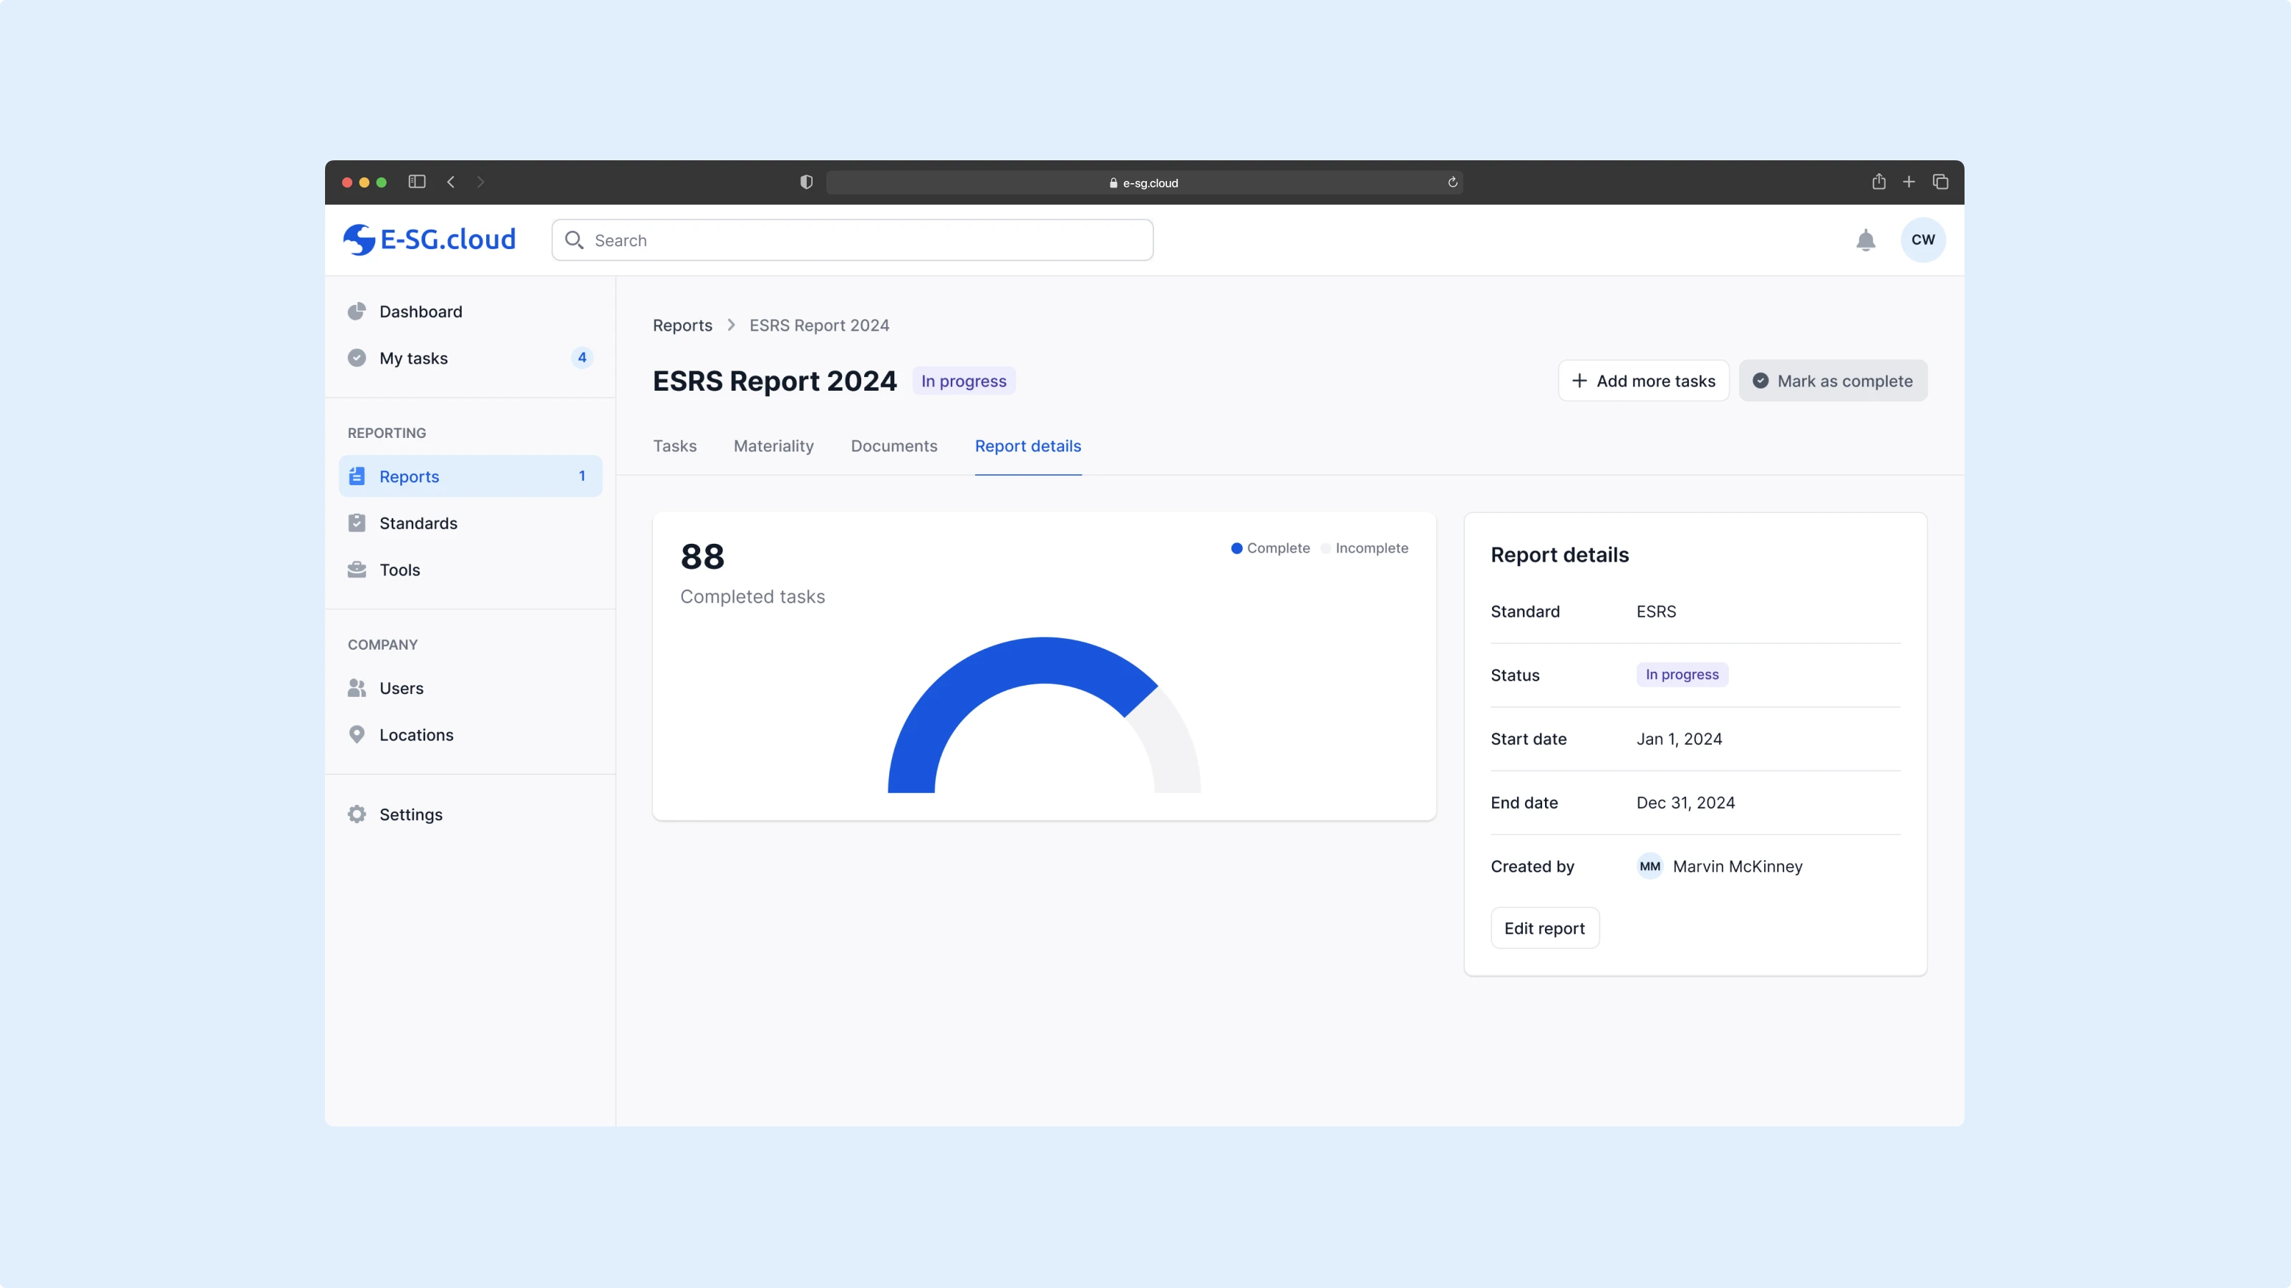This screenshot has height=1288, width=2291.
Task: Open the browser tab overview icon
Action: tap(1939, 182)
